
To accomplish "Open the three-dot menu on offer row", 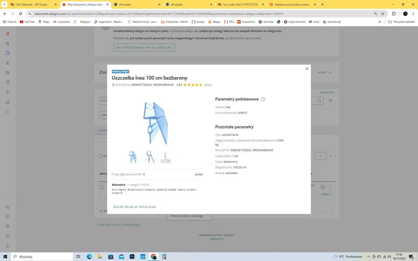I will tap(330, 187).
